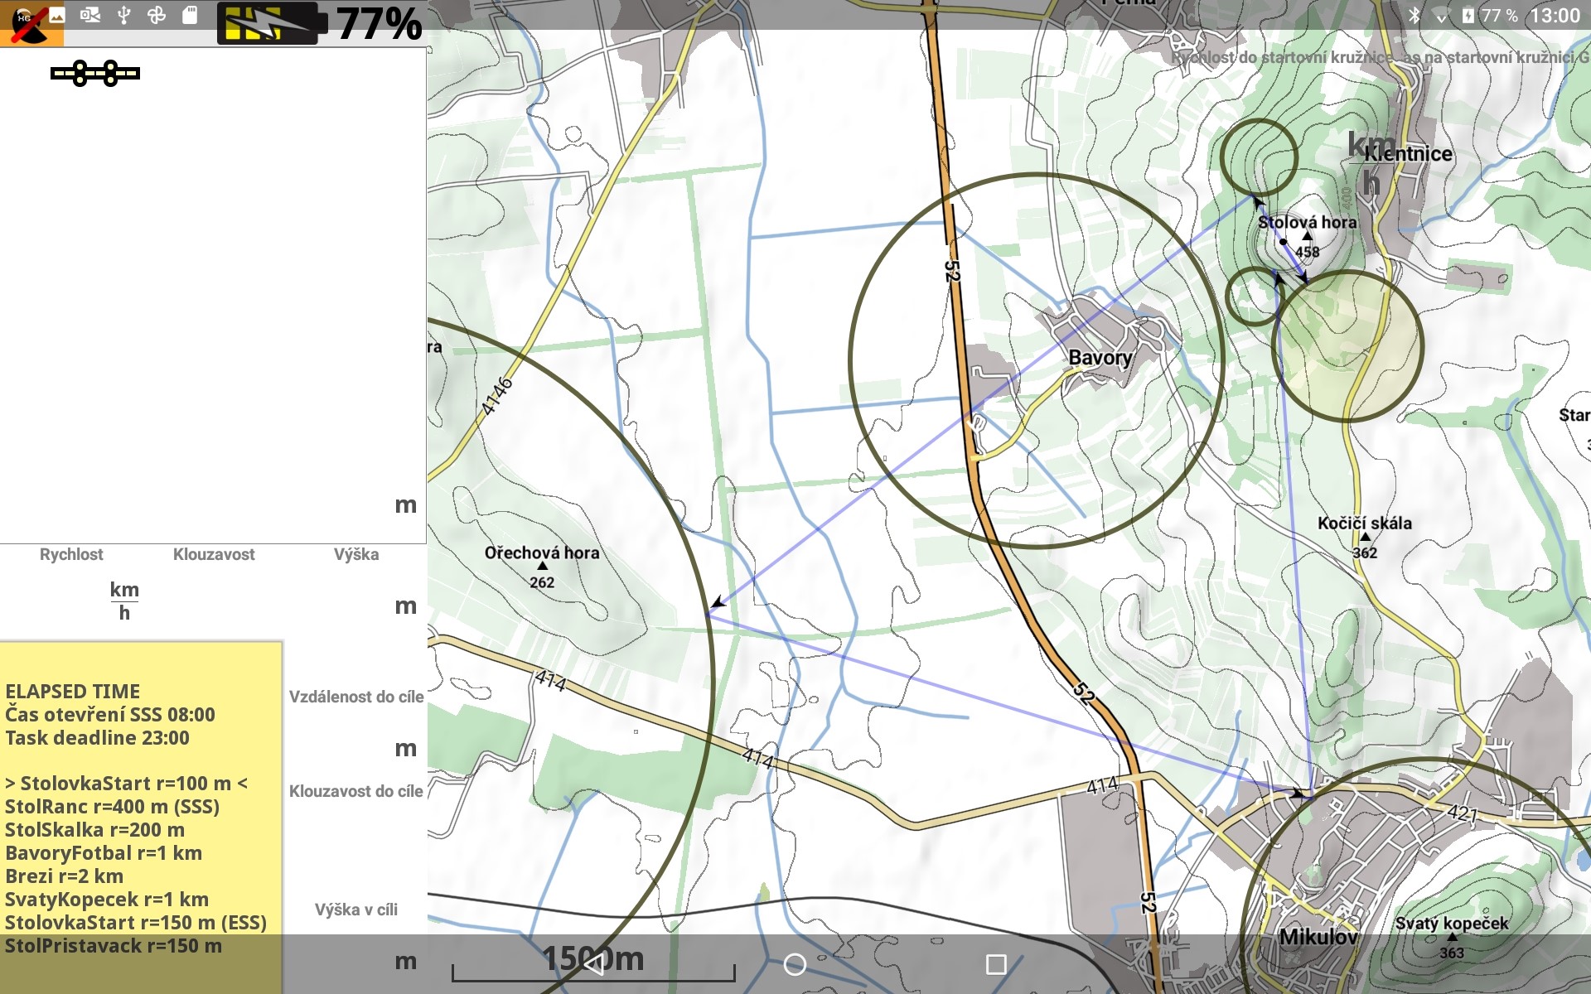Select the StolPristavack r=150 m turnpoint
The height and width of the screenshot is (994, 1591).
[114, 946]
